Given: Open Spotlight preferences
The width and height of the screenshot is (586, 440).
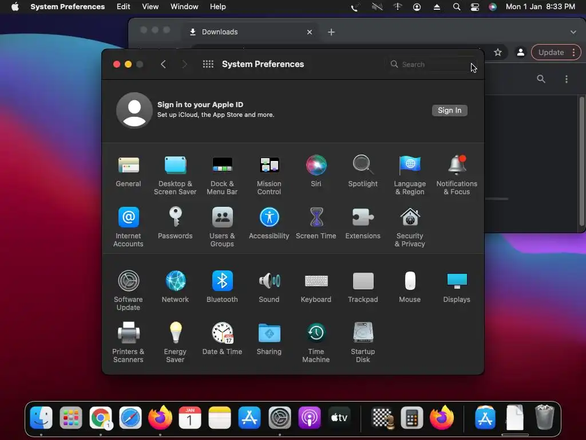Looking at the screenshot, I should (363, 172).
